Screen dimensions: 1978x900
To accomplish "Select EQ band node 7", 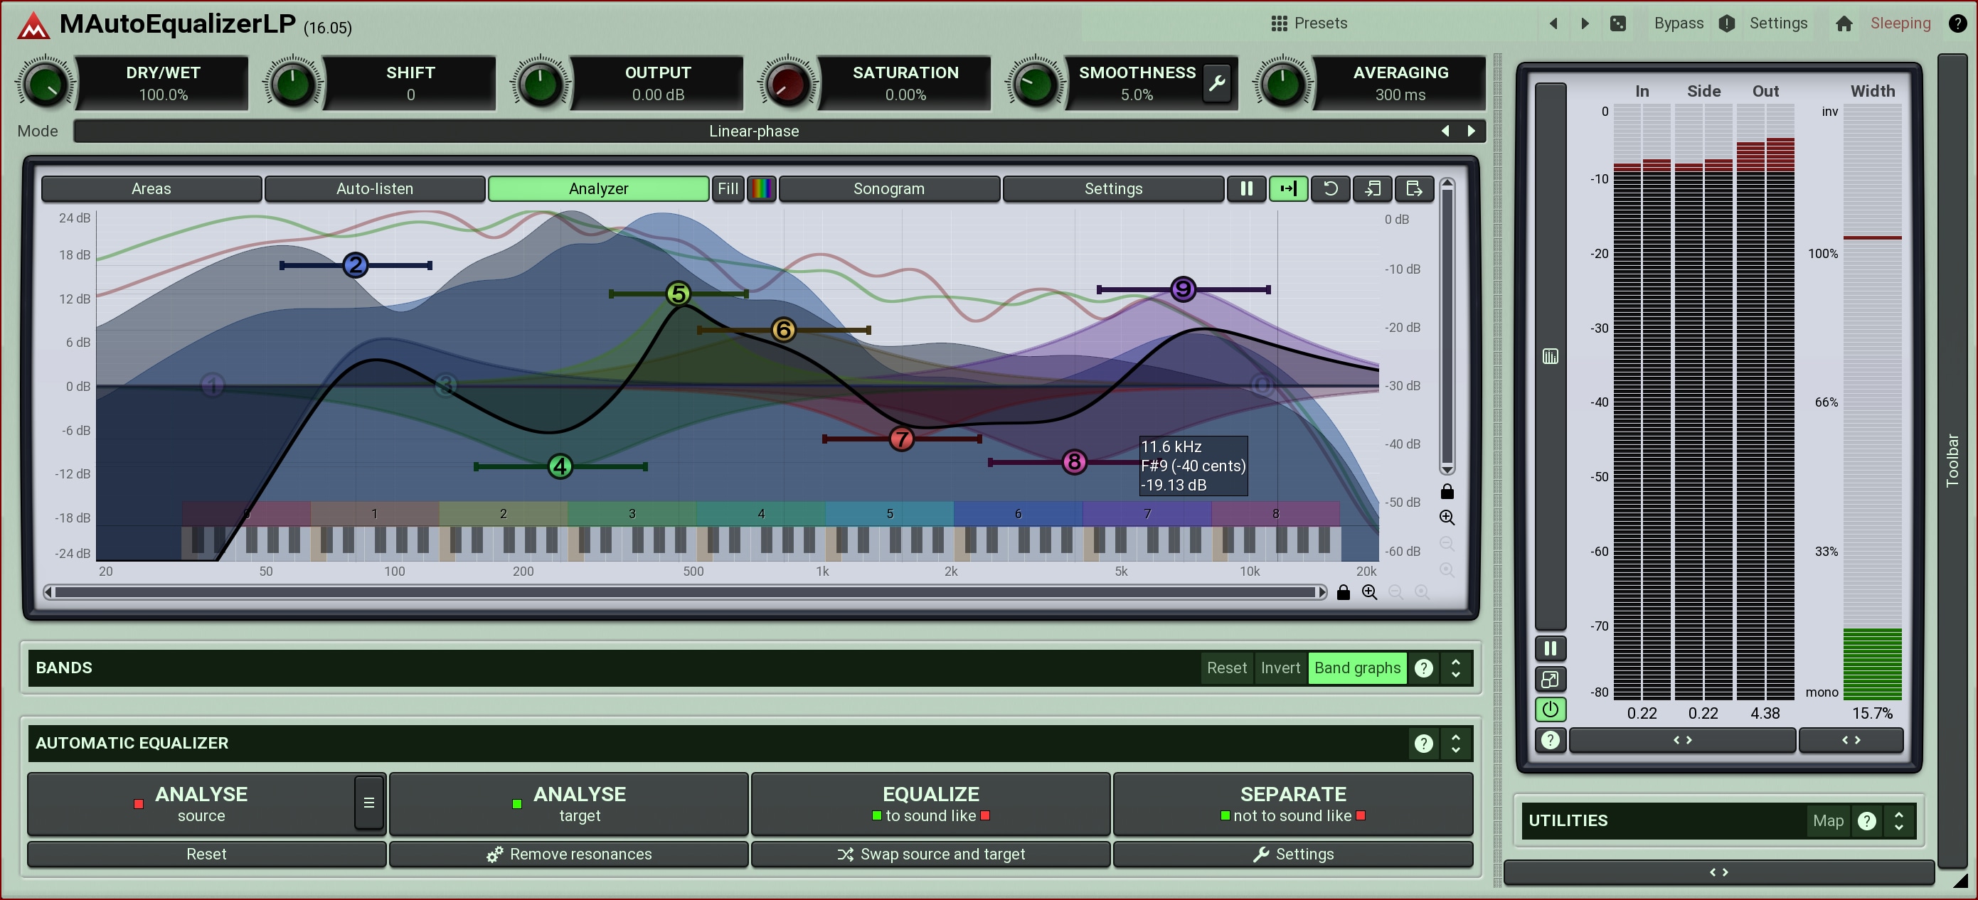I will [x=901, y=439].
